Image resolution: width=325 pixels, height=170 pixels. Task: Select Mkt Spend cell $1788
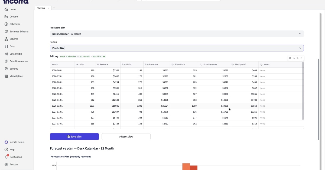pos(244,100)
